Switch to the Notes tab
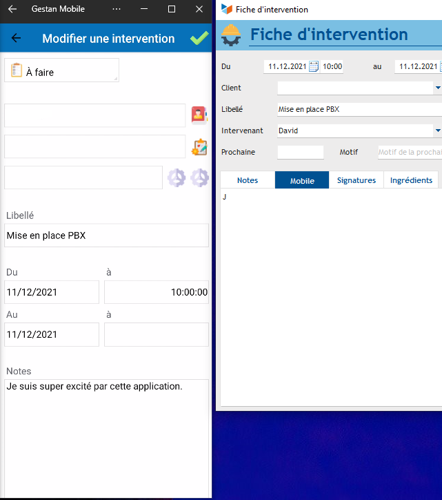 tap(248, 180)
